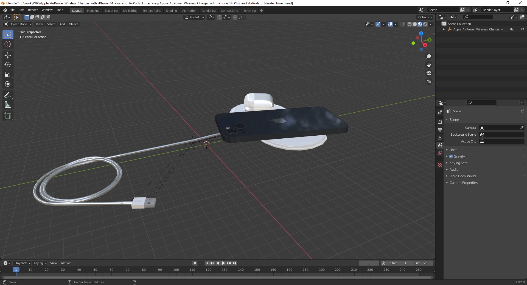Screen dimensions: 527x285
Task: Open the Render properties tab
Action: [440, 122]
